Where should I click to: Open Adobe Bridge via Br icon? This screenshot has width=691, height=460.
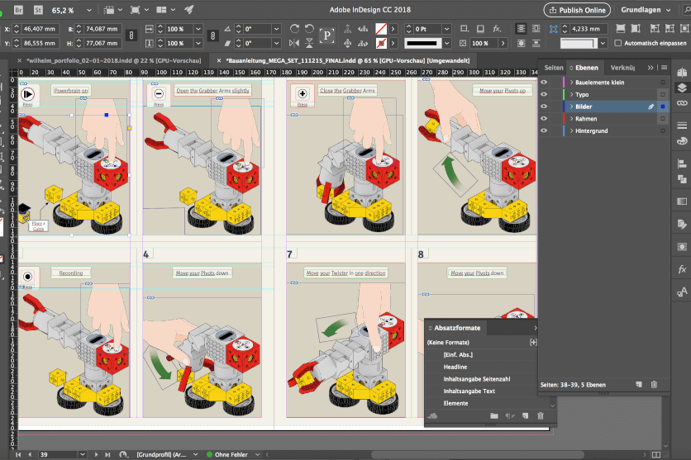tap(19, 10)
